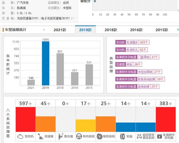Select the body accessories and electrics (车身附件及电器) icon
179x143 pixels.
click(x=159, y=137)
